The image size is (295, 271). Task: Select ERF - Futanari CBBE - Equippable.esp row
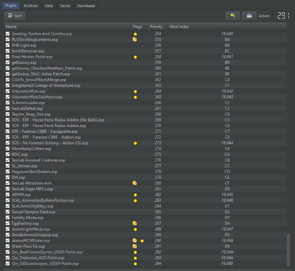[x=145, y=131]
